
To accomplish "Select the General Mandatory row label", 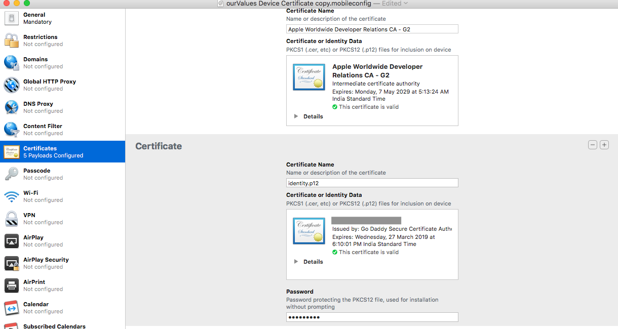I will (37, 18).
